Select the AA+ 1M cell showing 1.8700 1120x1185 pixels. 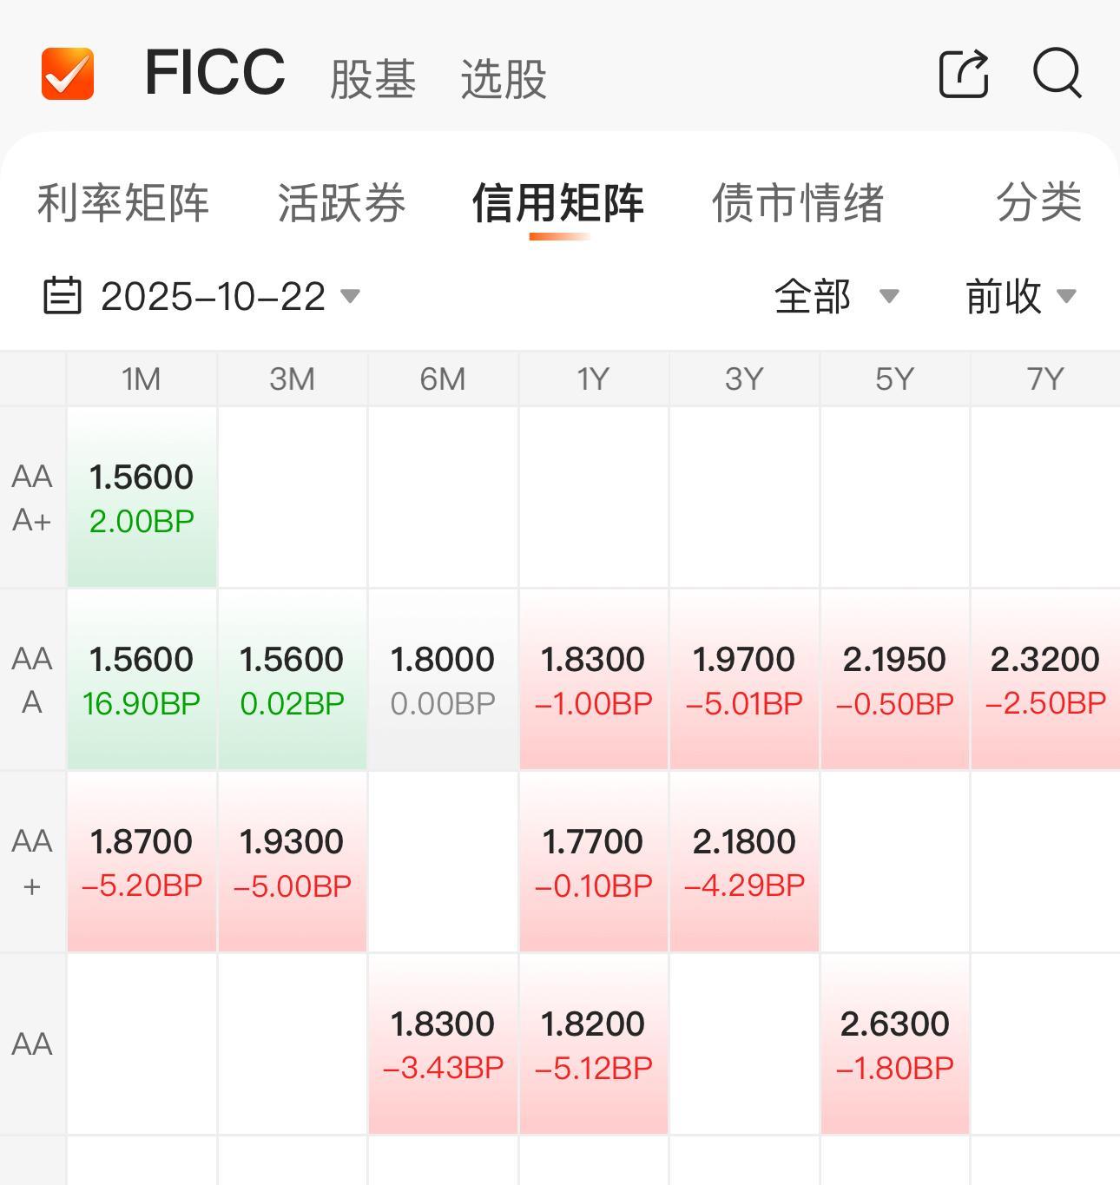tap(141, 862)
